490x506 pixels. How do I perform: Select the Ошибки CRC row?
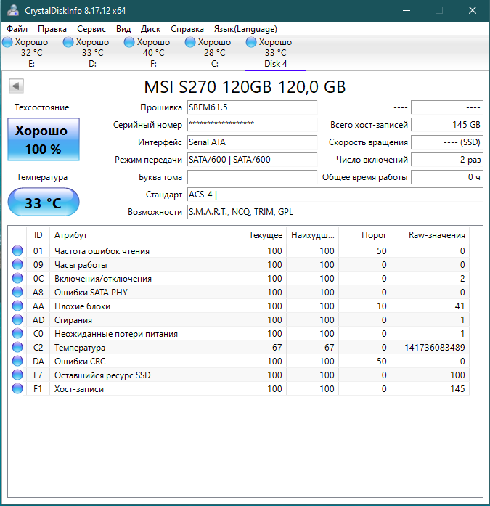pyautogui.click(x=239, y=361)
